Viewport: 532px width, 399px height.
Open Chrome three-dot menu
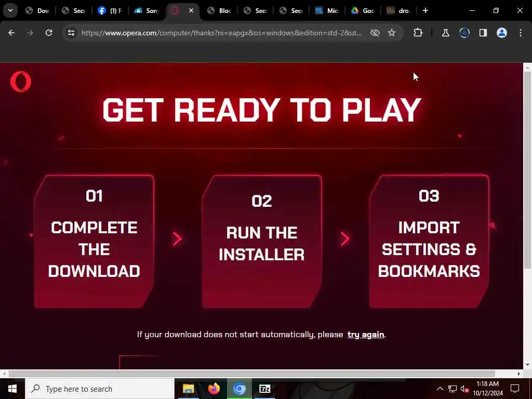point(521,33)
